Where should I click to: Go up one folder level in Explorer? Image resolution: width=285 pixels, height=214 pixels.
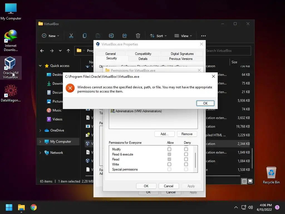[68, 51]
